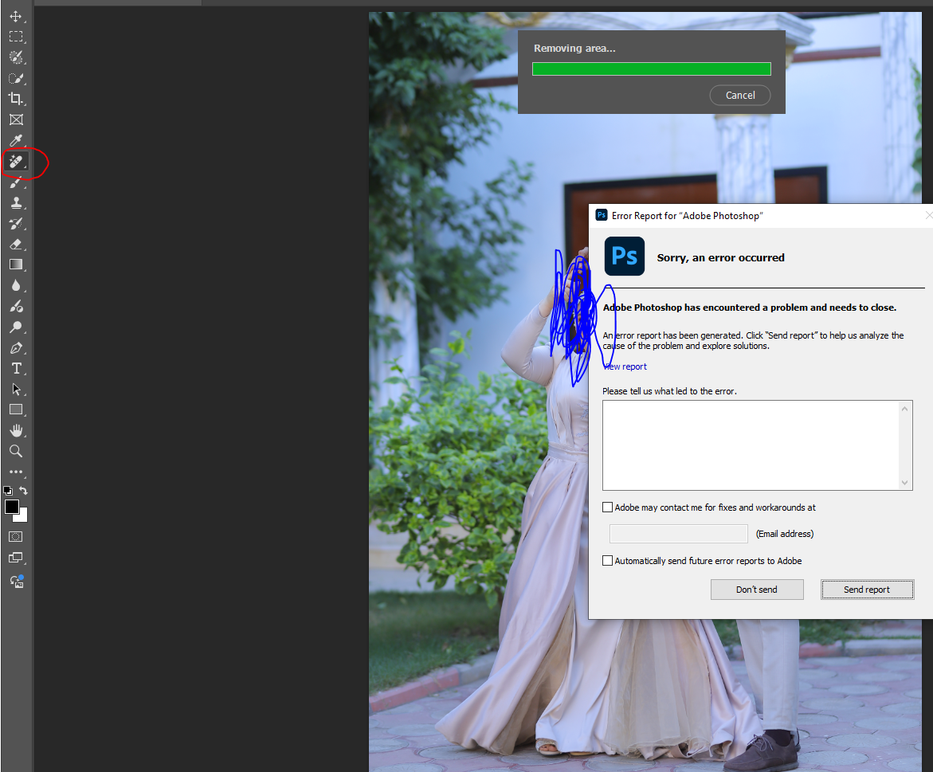Select the Move tool
Image resolution: width=933 pixels, height=772 pixels.
(16, 15)
